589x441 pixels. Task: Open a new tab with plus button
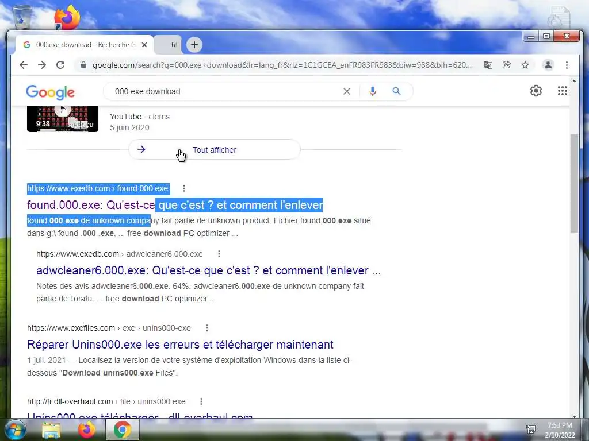(x=194, y=45)
